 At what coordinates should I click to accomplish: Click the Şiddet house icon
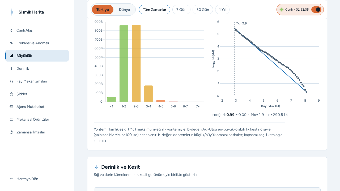click(11, 94)
